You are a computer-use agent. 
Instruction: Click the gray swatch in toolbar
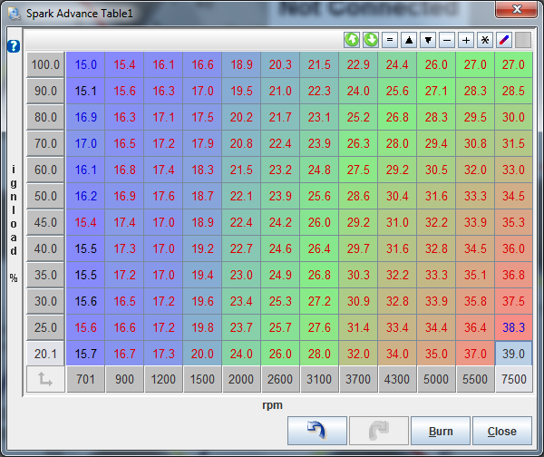(522, 40)
